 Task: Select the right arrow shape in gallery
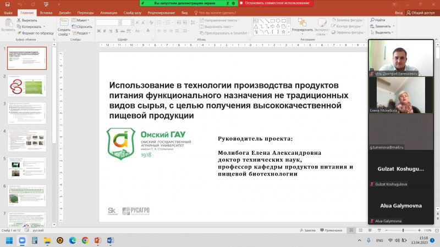[x=272, y=26]
